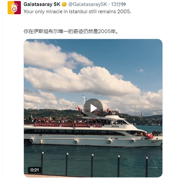Open the Galatasaray crest profile avatar

pyautogui.click(x=14, y=8)
